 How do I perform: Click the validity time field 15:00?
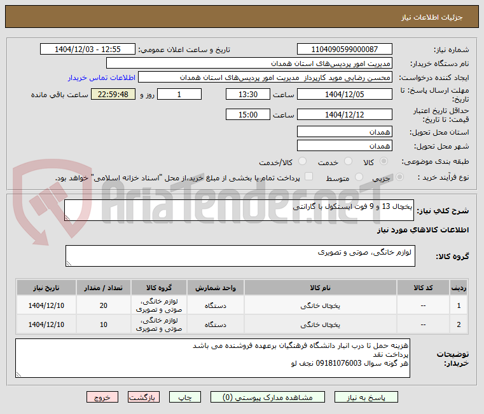(248, 115)
